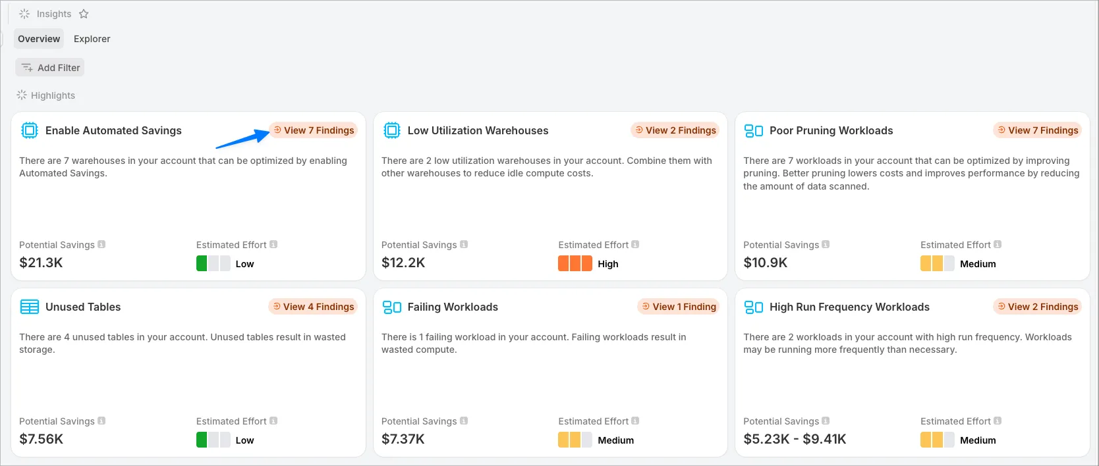Click Estimated Effort info icon in Poor Pruning card
Image resolution: width=1099 pixels, height=466 pixels.
(998, 244)
